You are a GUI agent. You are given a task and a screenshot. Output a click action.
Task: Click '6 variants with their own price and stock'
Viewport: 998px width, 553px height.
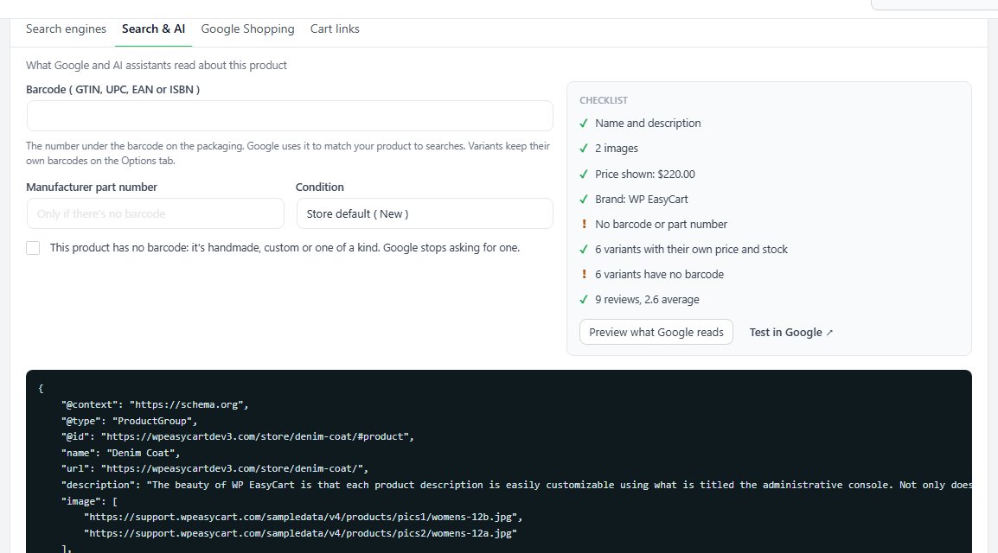[691, 250]
